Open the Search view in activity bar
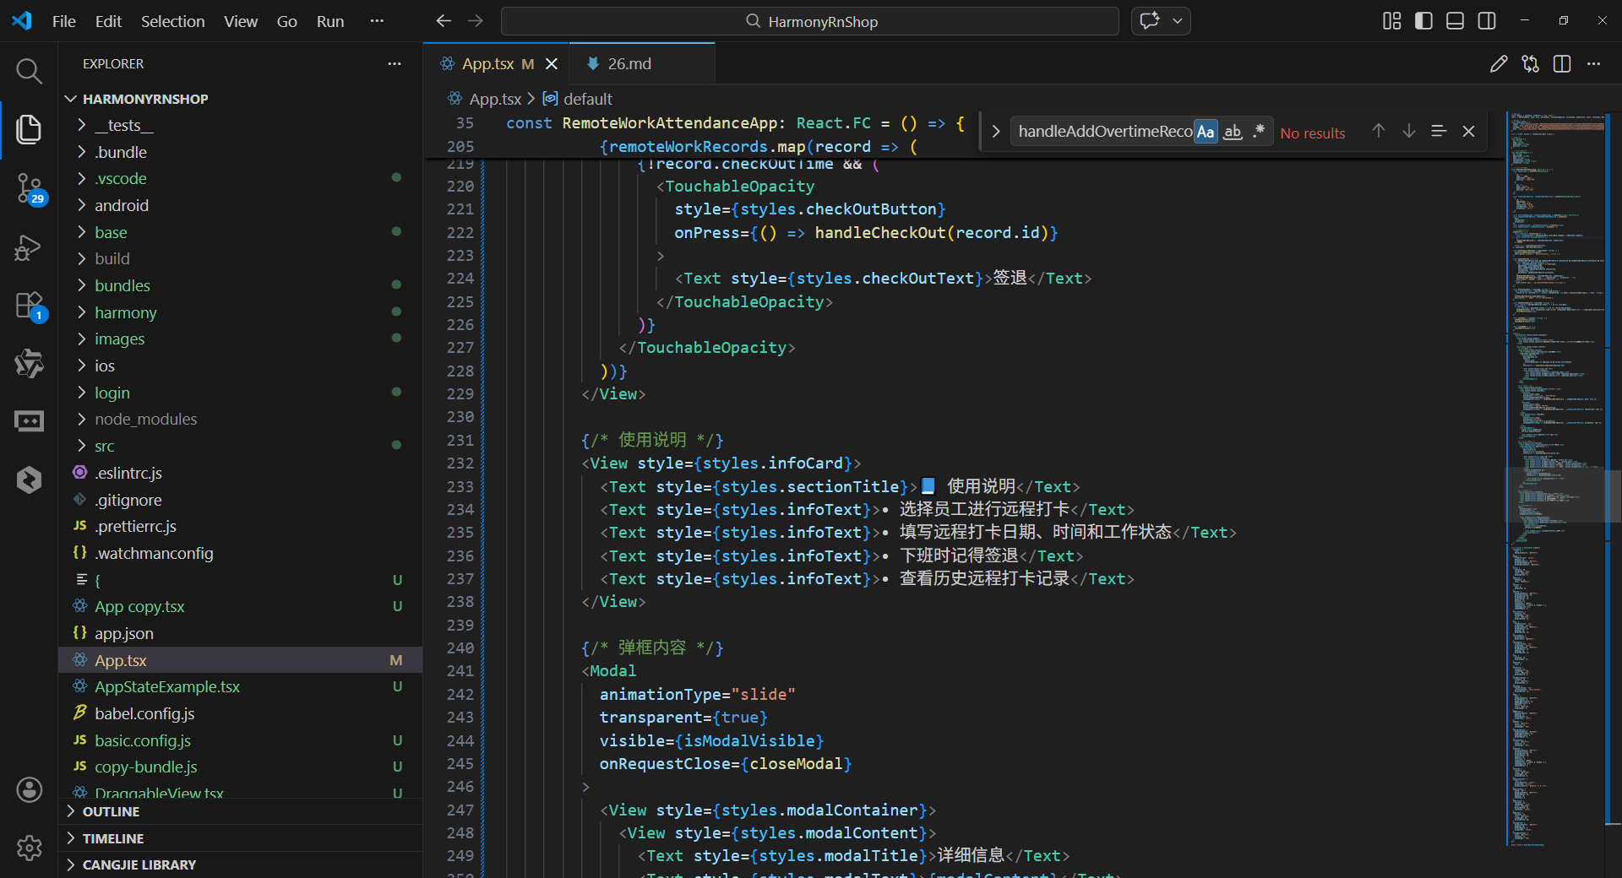This screenshot has height=878, width=1622. pyautogui.click(x=29, y=72)
